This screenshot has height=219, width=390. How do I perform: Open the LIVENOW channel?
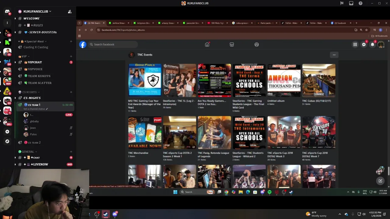click(45, 164)
